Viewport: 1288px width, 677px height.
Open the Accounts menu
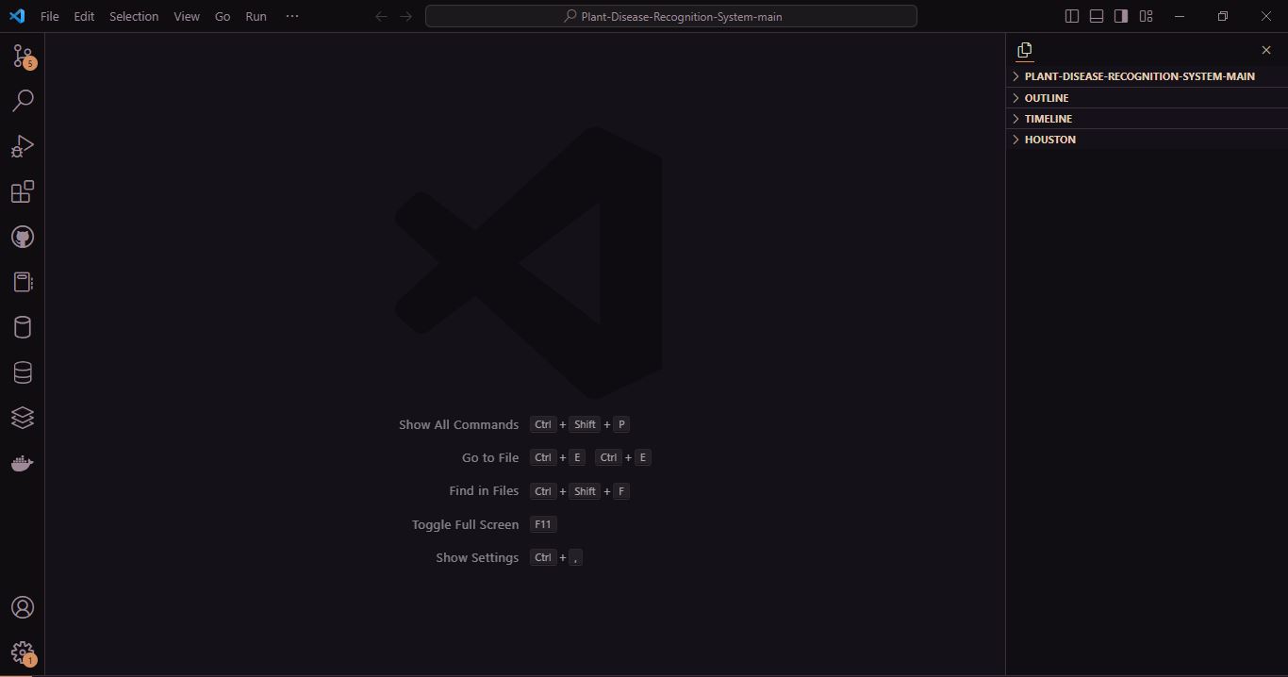(23, 607)
